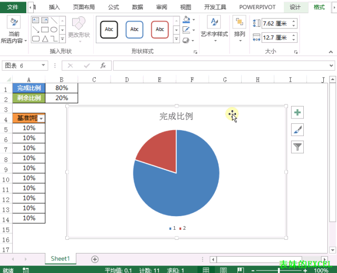This screenshot has height=273, width=337.
Task: Pick the triangle shape
Action: click(x=45, y=38)
